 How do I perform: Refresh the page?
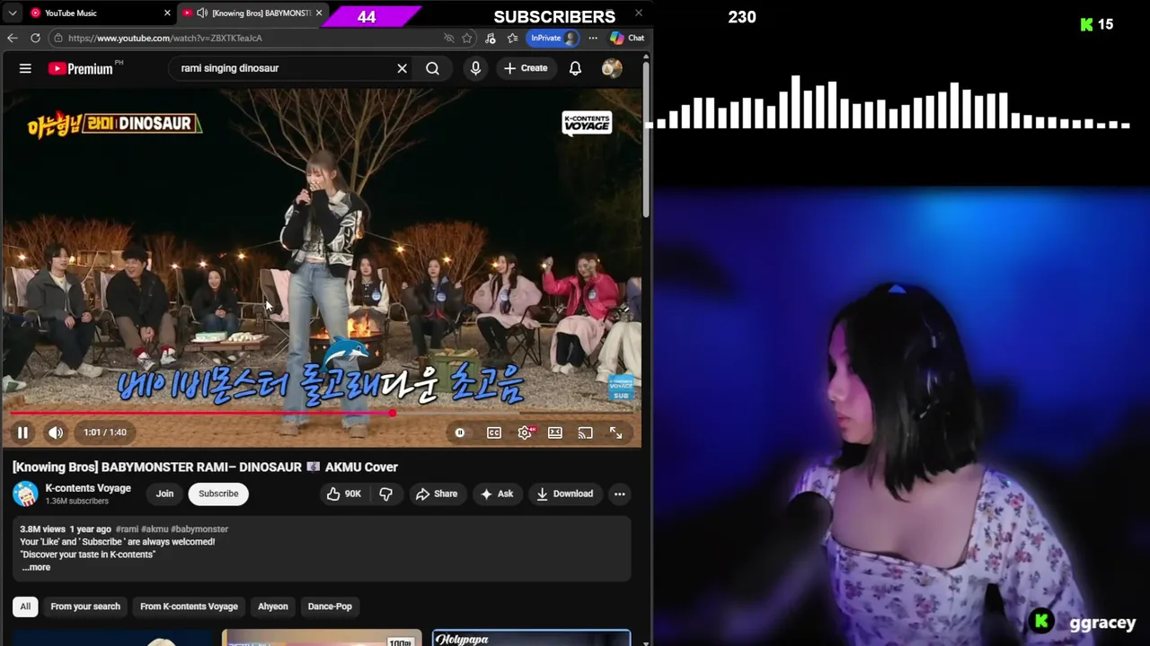[35, 38]
